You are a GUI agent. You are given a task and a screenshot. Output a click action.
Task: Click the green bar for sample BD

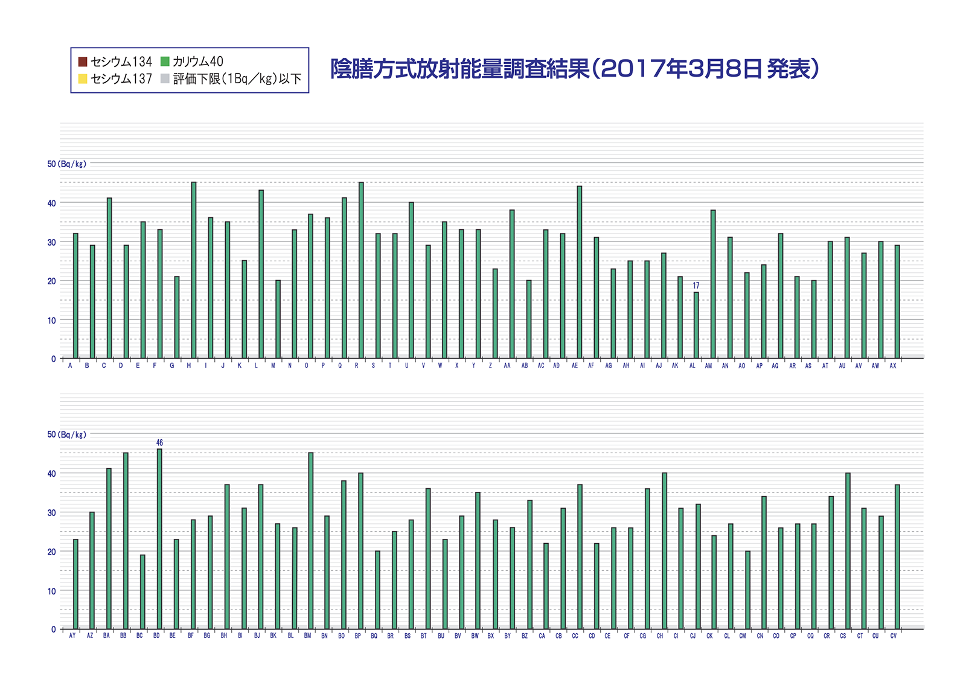(159, 539)
